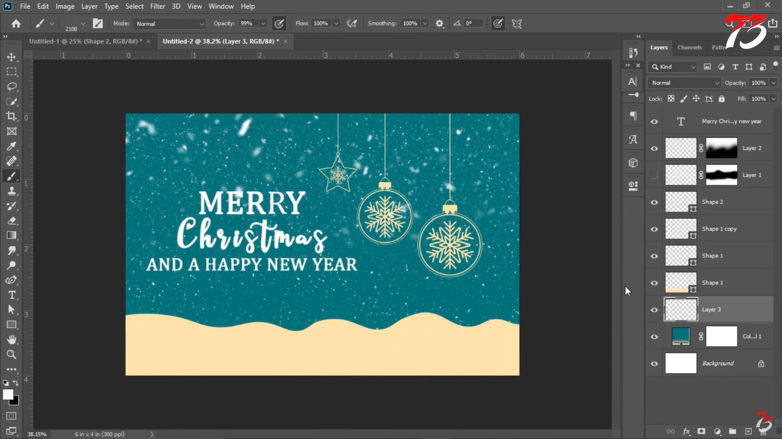Click the Home icon in options bar

(16, 23)
